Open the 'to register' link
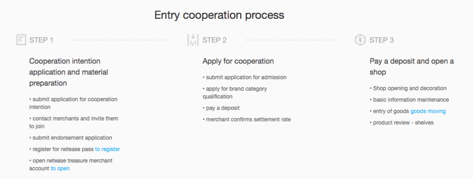The width and height of the screenshot is (473, 179). pyautogui.click(x=107, y=149)
